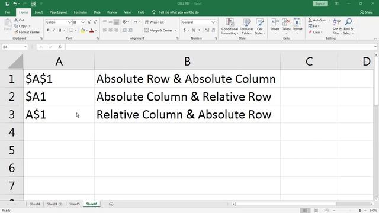Viewport: 379px width, 213px height.
Task: Decrease cell indent
Action: (x=124, y=30)
